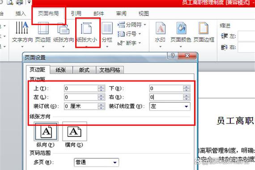
Task: Open the 多页 multiple pages dropdown
Action: [x=97, y=162]
